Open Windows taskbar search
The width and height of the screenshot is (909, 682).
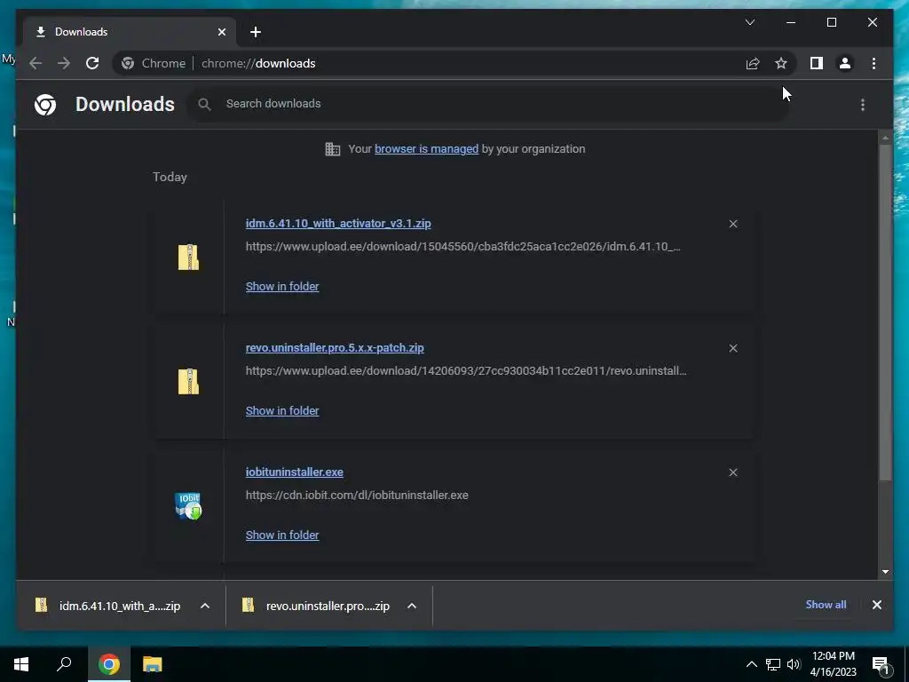pyautogui.click(x=64, y=664)
